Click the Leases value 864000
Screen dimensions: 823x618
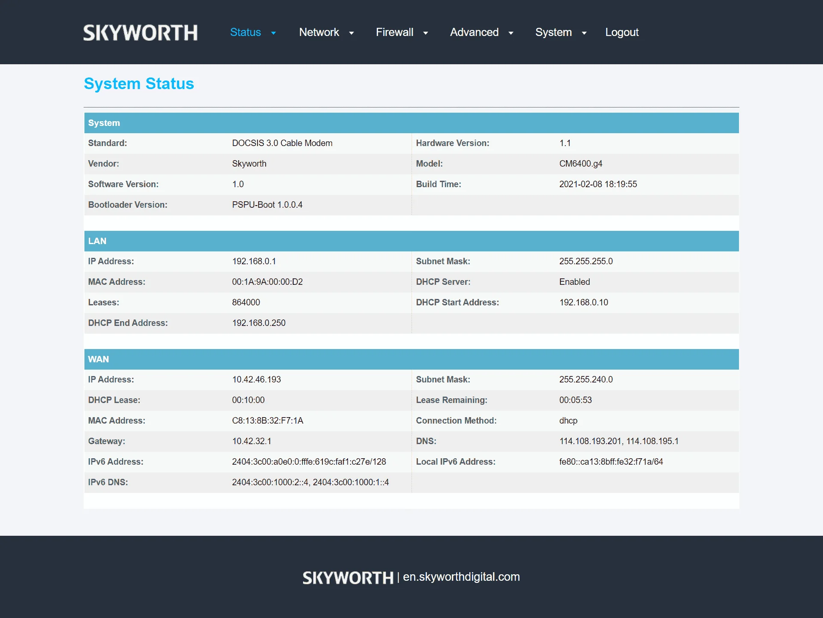[246, 302]
